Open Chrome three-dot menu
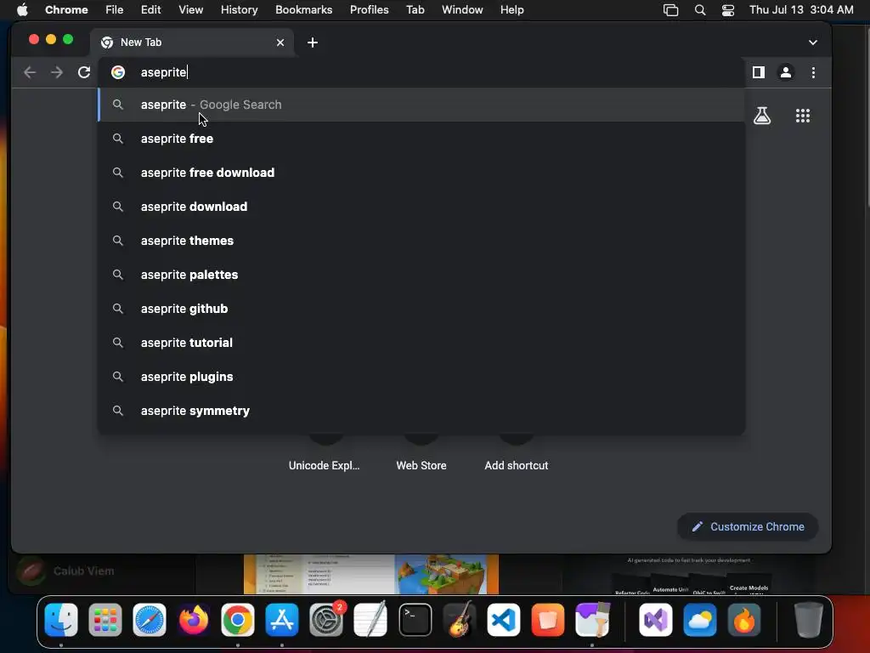 point(813,72)
